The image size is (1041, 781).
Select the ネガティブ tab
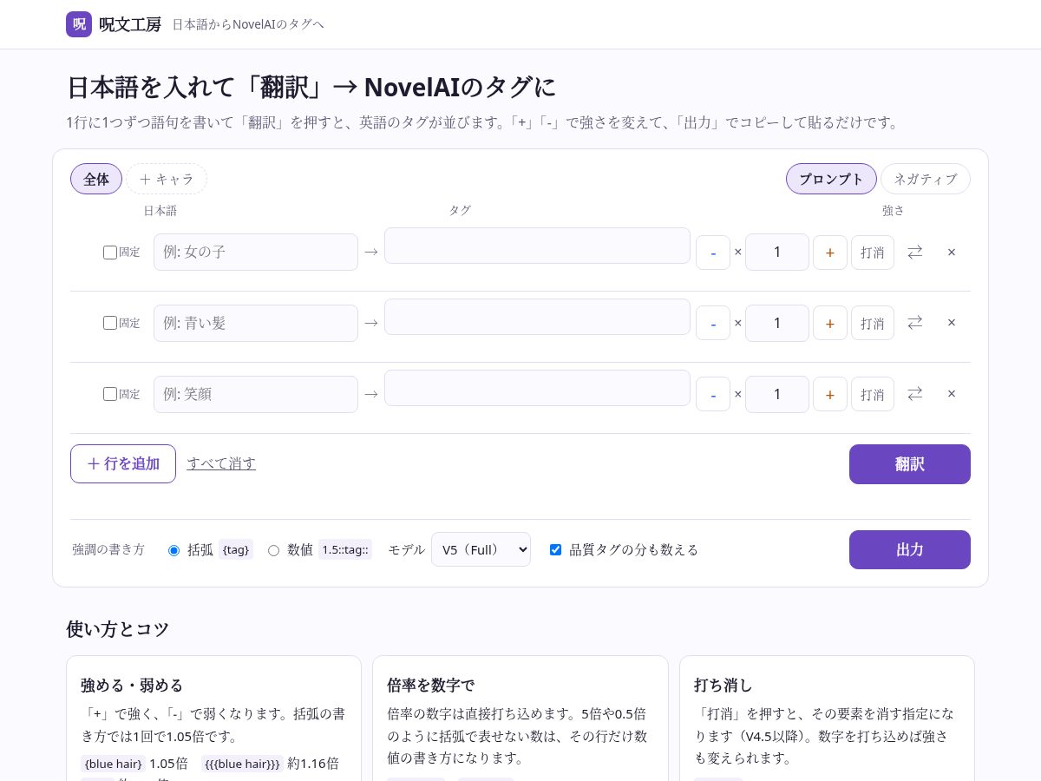926,179
